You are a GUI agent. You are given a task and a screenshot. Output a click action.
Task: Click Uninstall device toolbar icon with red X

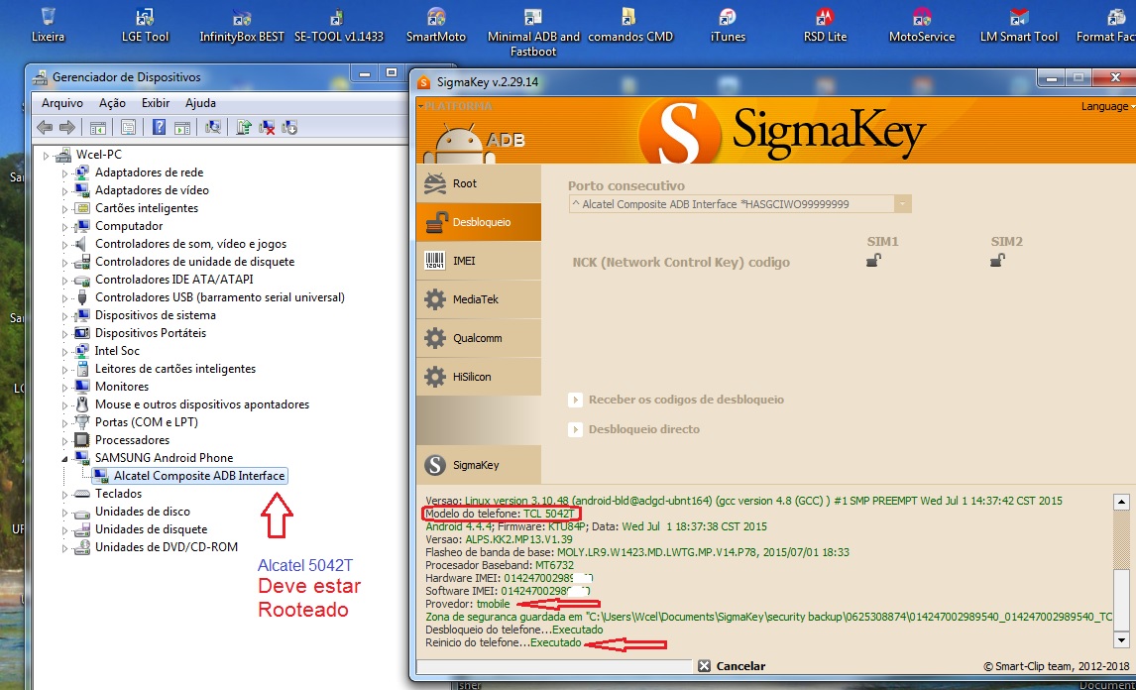[267, 128]
